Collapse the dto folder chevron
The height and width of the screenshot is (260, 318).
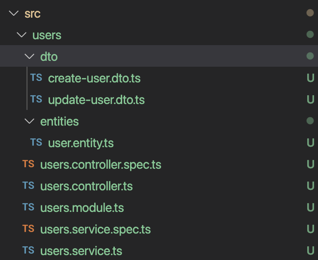[29, 56]
